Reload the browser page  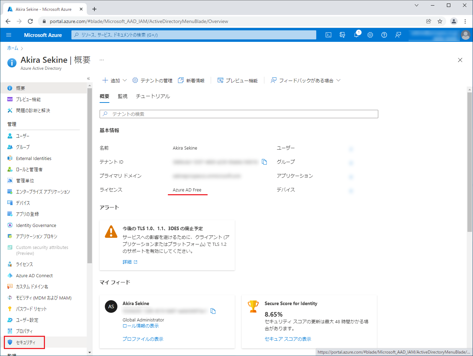pos(30,21)
